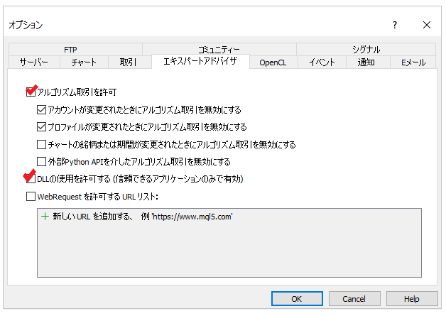Switch to the シグナル tab
The width and height of the screenshot is (446, 316).
(x=366, y=50)
